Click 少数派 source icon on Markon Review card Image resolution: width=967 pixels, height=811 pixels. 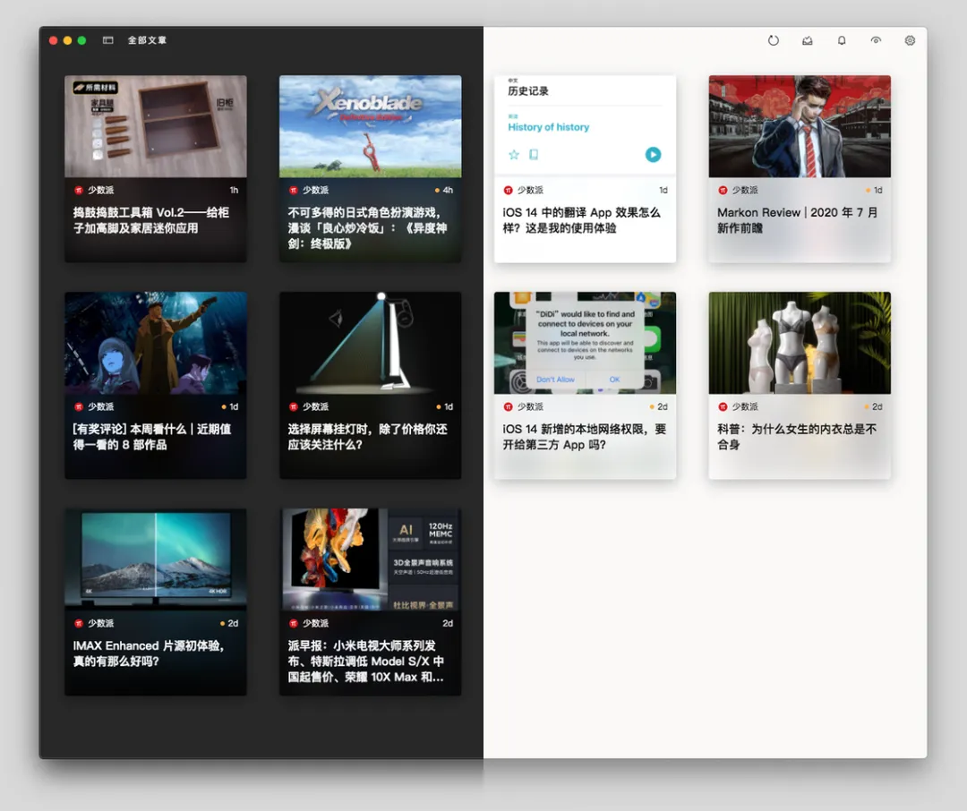click(723, 190)
